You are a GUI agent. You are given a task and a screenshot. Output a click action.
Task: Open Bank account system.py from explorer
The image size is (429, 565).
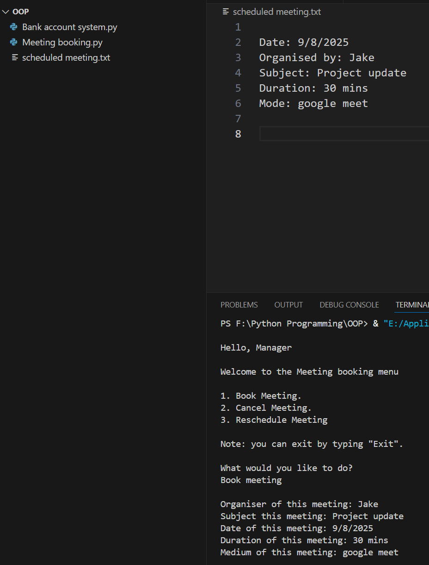click(69, 27)
